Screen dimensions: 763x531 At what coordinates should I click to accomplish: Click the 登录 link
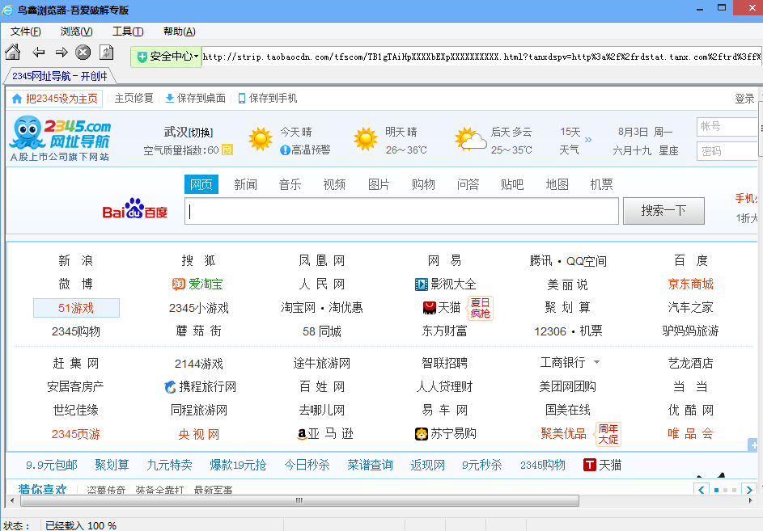[x=744, y=99]
